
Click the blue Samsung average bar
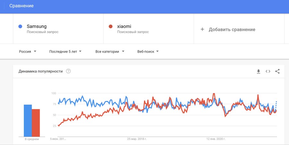pyautogui.click(x=28, y=121)
